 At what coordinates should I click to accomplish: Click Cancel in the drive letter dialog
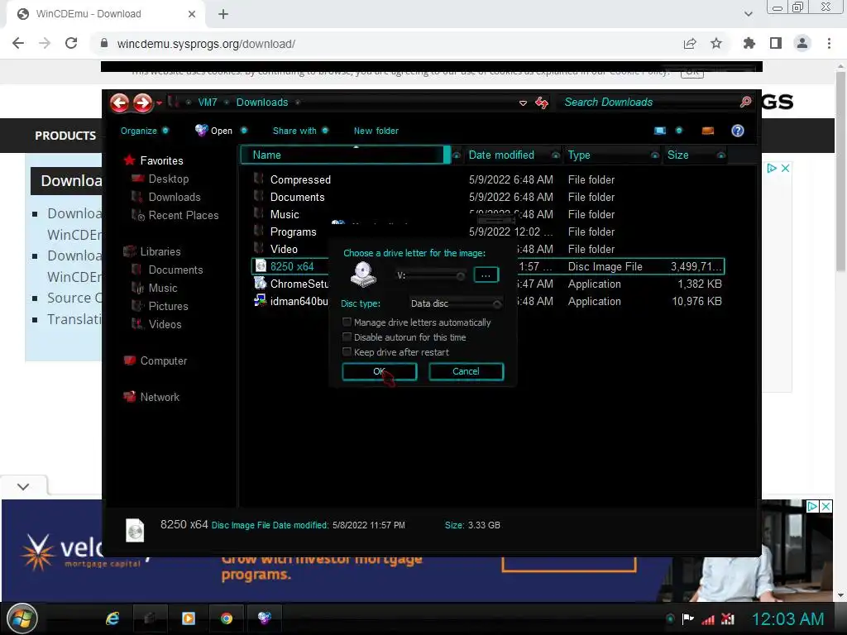tap(466, 371)
